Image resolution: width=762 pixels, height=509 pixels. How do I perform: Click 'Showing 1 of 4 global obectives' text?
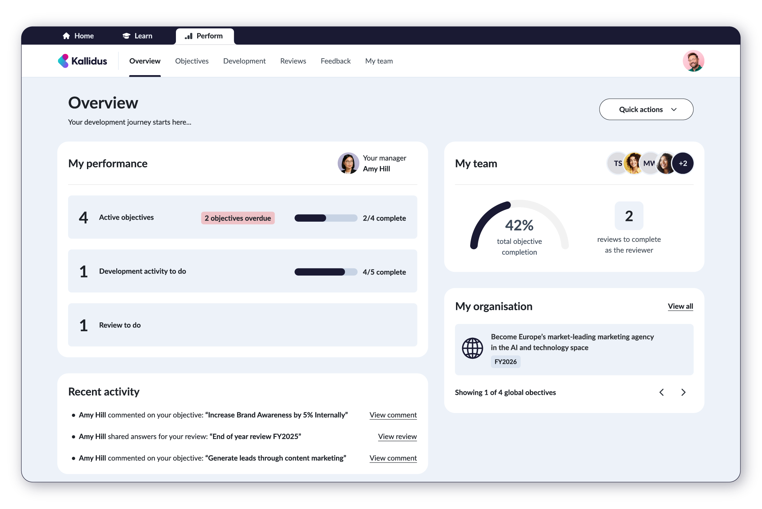tap(505, 392)
